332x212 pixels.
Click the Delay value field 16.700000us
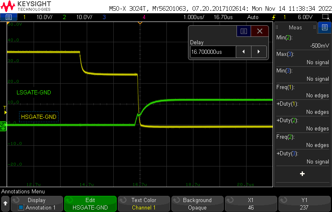(213, 52)
